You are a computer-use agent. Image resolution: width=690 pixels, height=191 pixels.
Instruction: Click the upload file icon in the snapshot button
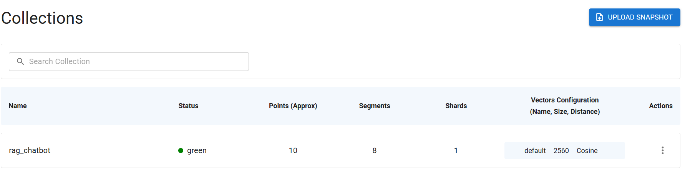(599, 17)
